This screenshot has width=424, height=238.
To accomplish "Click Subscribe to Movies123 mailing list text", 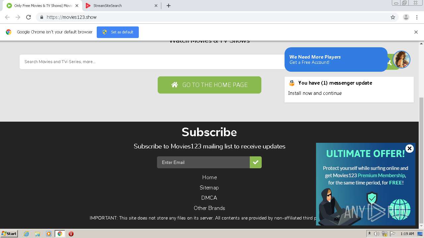I will click(209, 146).
